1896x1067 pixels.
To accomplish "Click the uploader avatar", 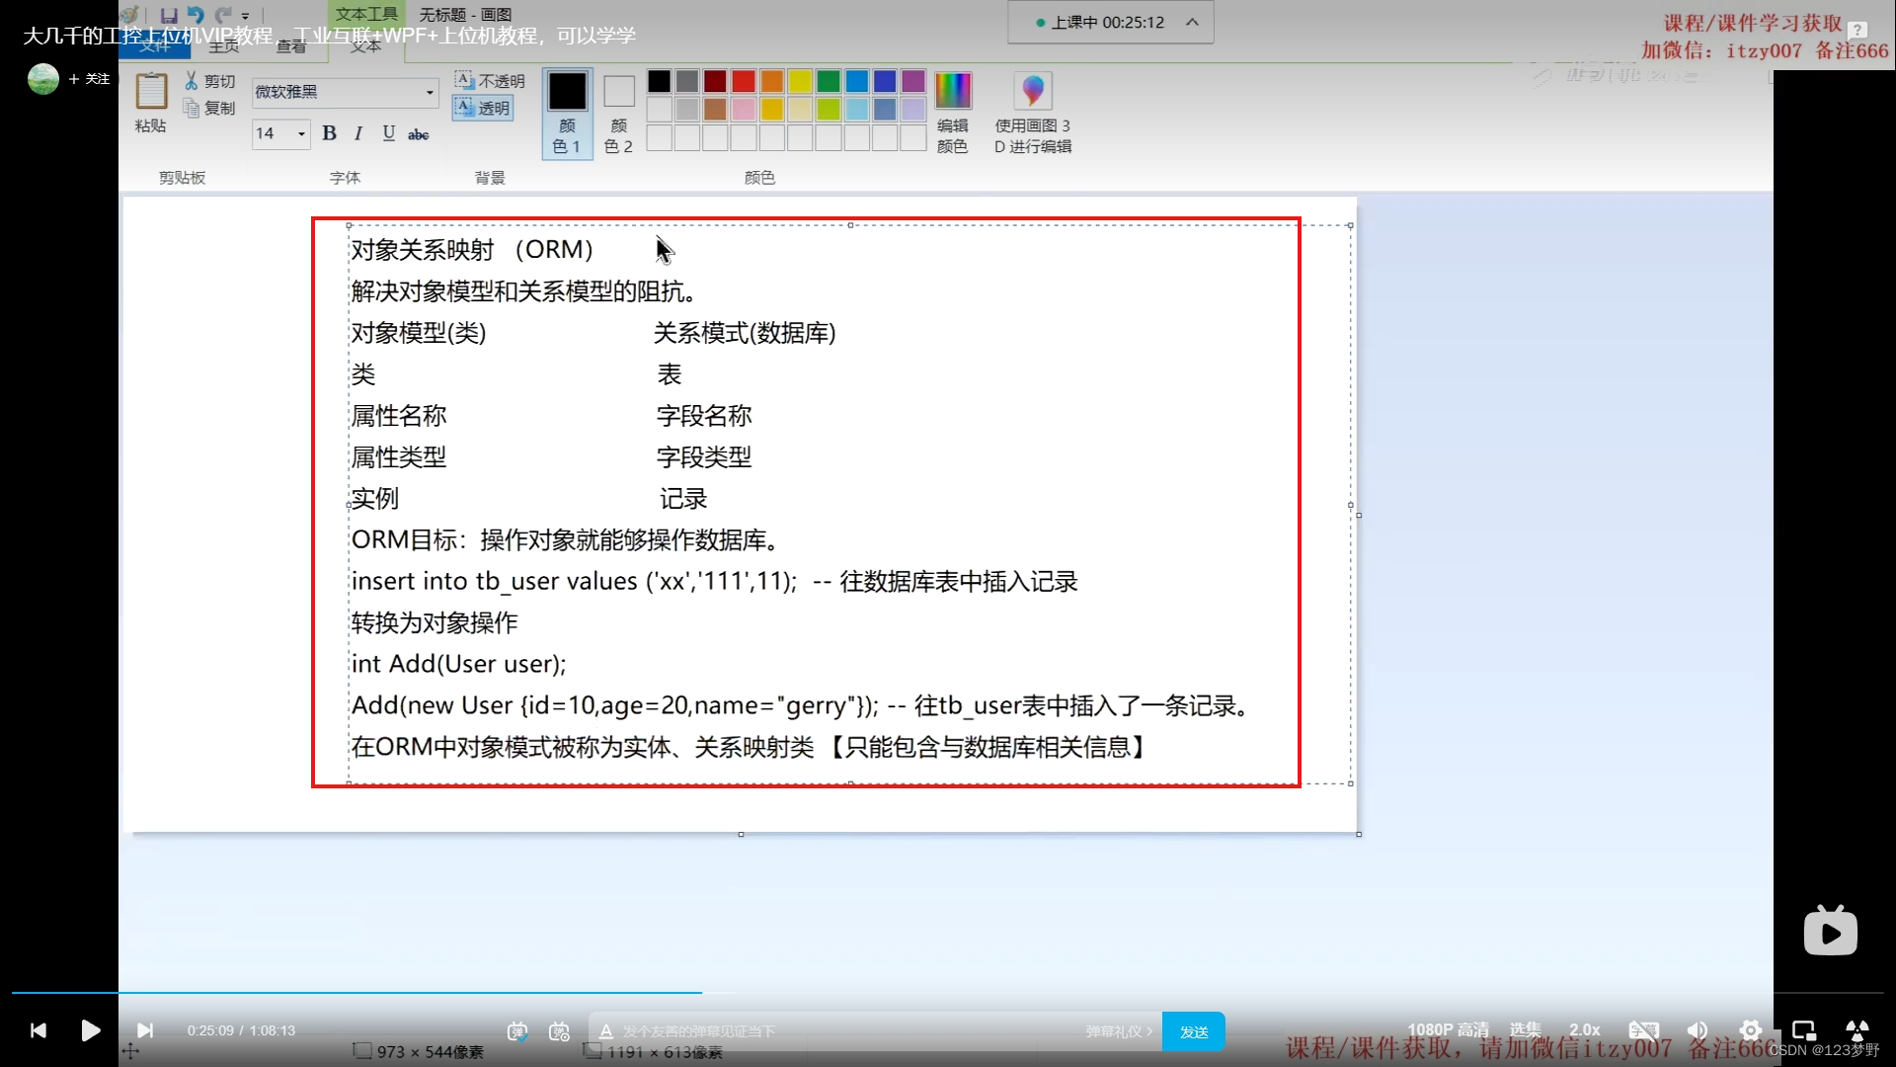I will click(x=43, y=78).
